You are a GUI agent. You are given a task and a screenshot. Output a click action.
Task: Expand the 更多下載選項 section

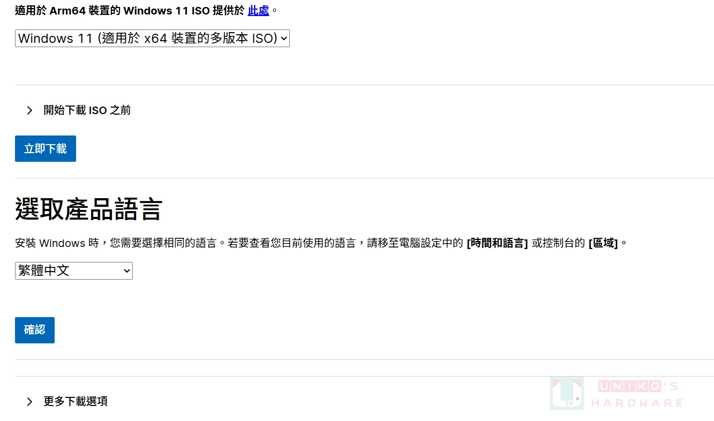(67, 402)
